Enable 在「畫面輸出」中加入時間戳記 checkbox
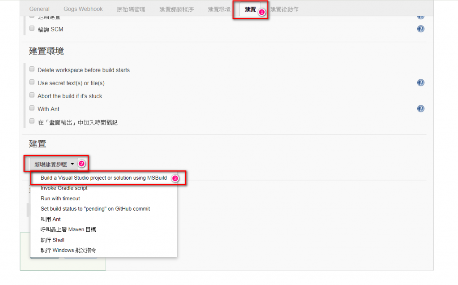 [x=32, y=121]
